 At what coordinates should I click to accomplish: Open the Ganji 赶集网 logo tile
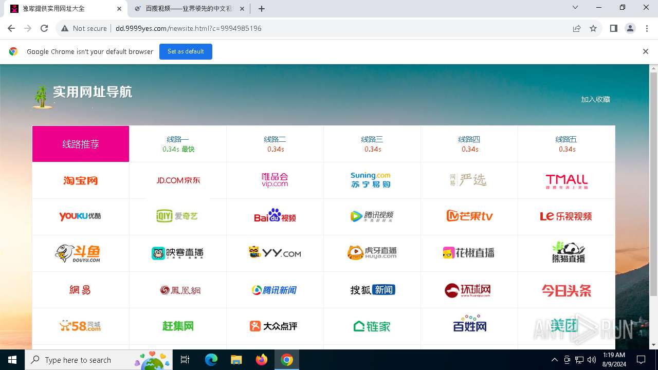[178, 326]
